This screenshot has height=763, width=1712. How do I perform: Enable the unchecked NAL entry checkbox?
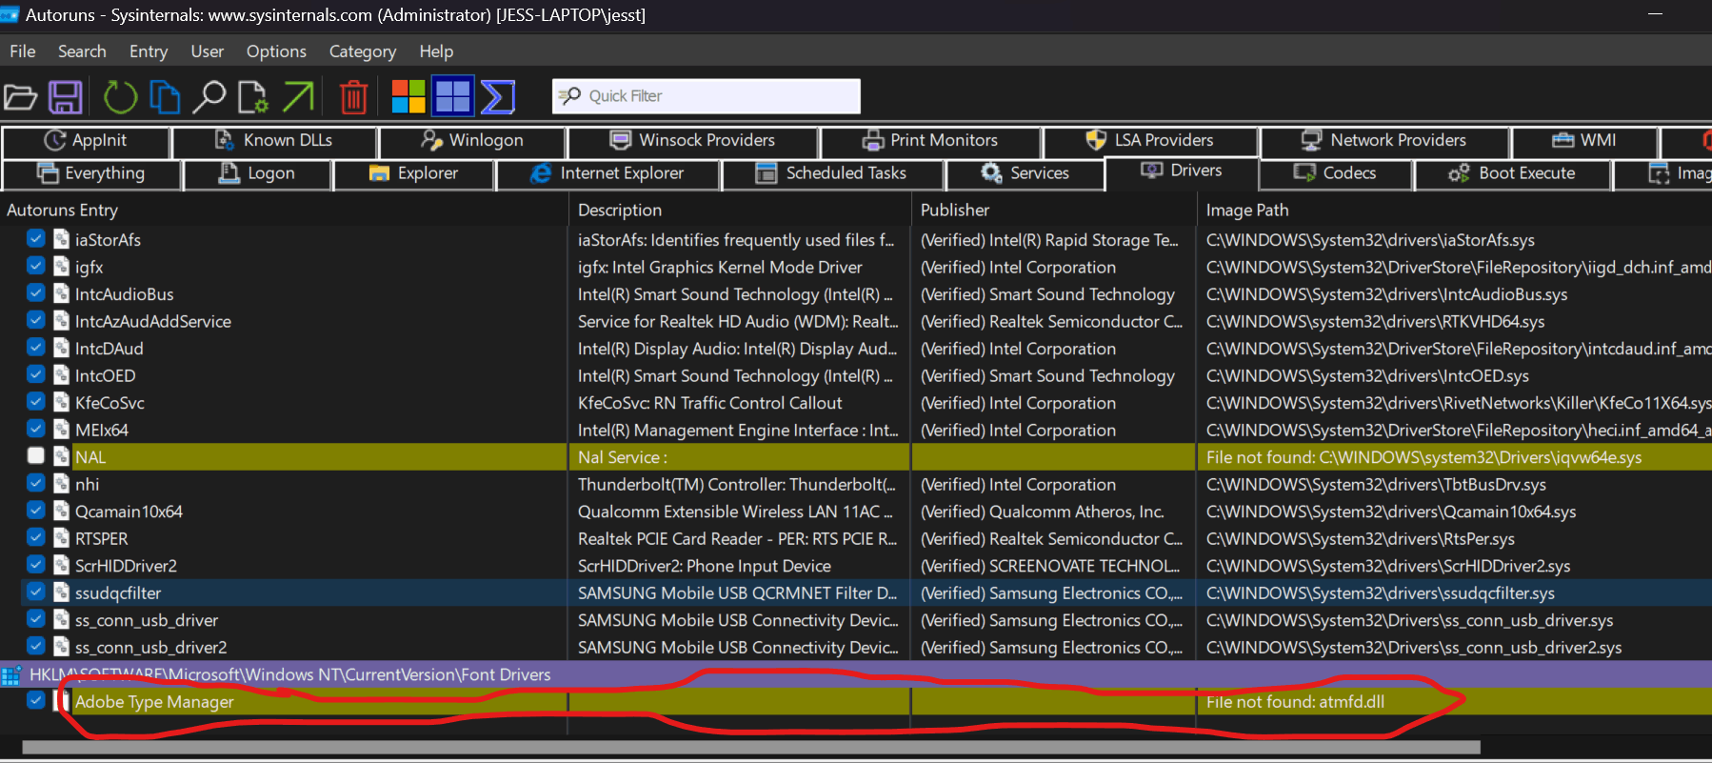(36, 456)
